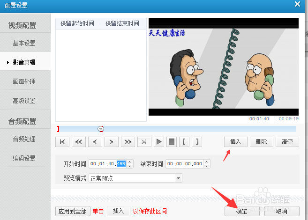Open 高级设置 section
This screenshot has width=308, height=220.
coord(24,101)
